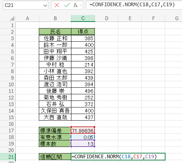Click the 標準偏差 value cell 71.99836
Viewport: 182px width, 163px height.
tap(83, 130)
